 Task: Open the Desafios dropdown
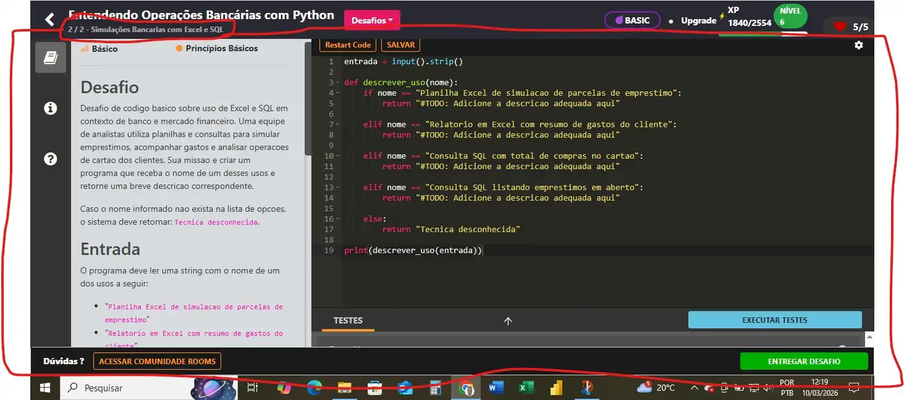[x=372, y=20]
